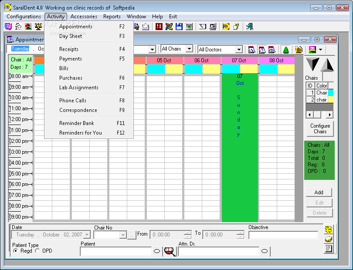
Task: Click the Edit button
Action: point(319,203)
